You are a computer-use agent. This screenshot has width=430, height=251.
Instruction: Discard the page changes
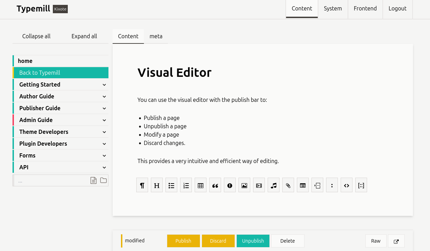coord(218,241)
